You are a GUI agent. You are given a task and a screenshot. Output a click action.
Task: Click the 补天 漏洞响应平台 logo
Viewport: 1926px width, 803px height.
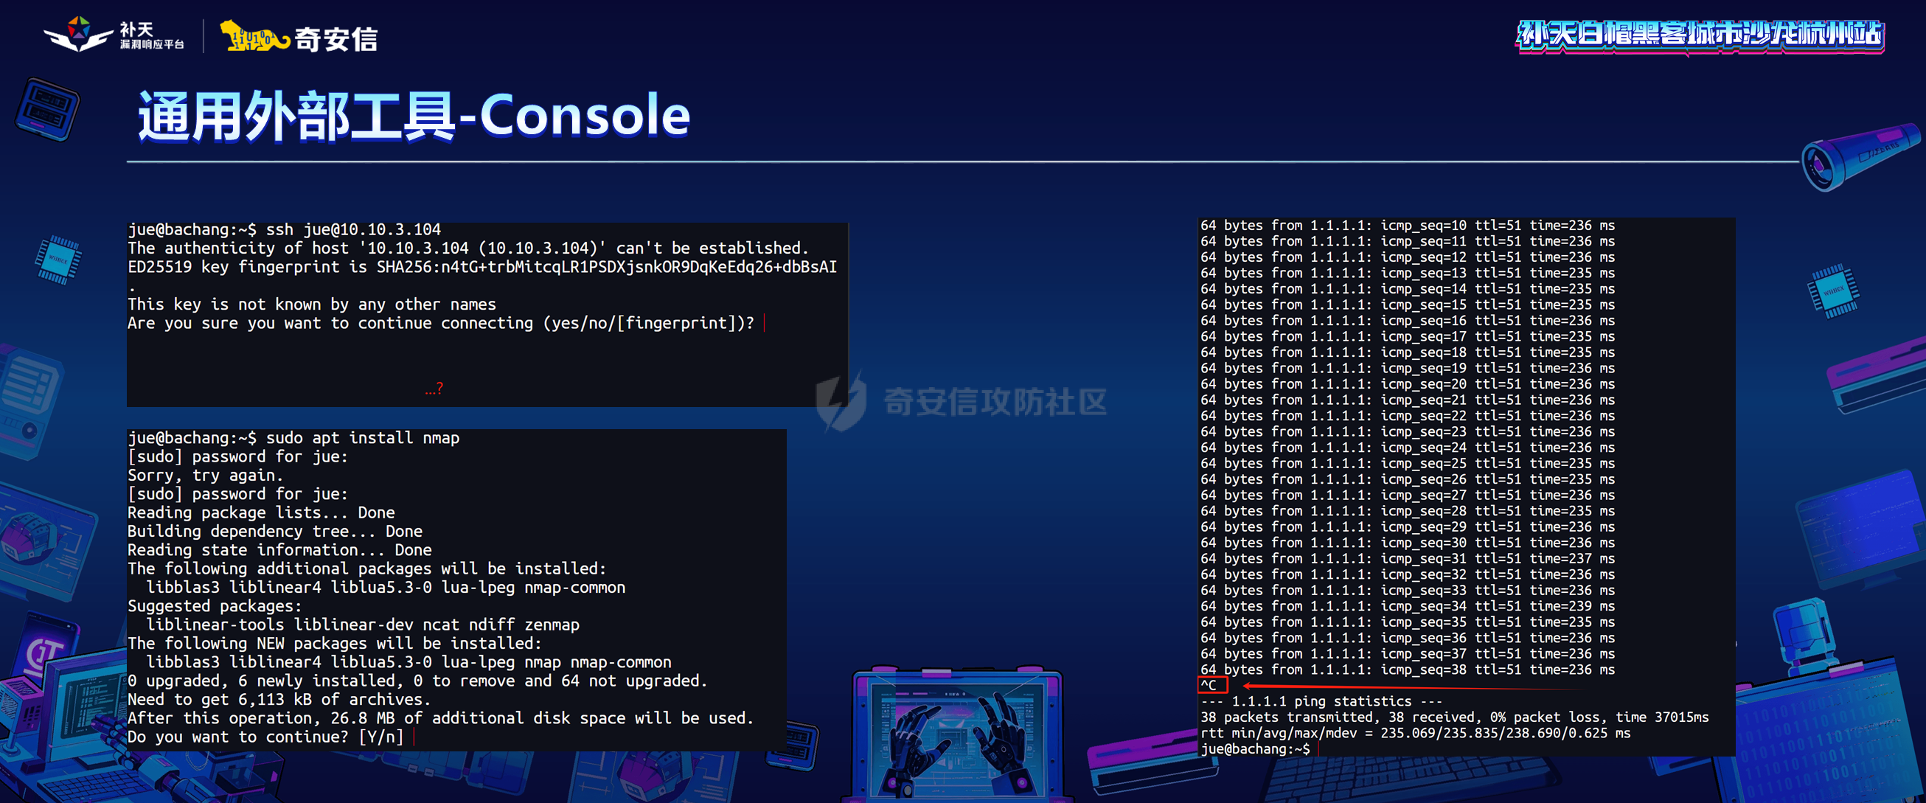pos(114,35)
